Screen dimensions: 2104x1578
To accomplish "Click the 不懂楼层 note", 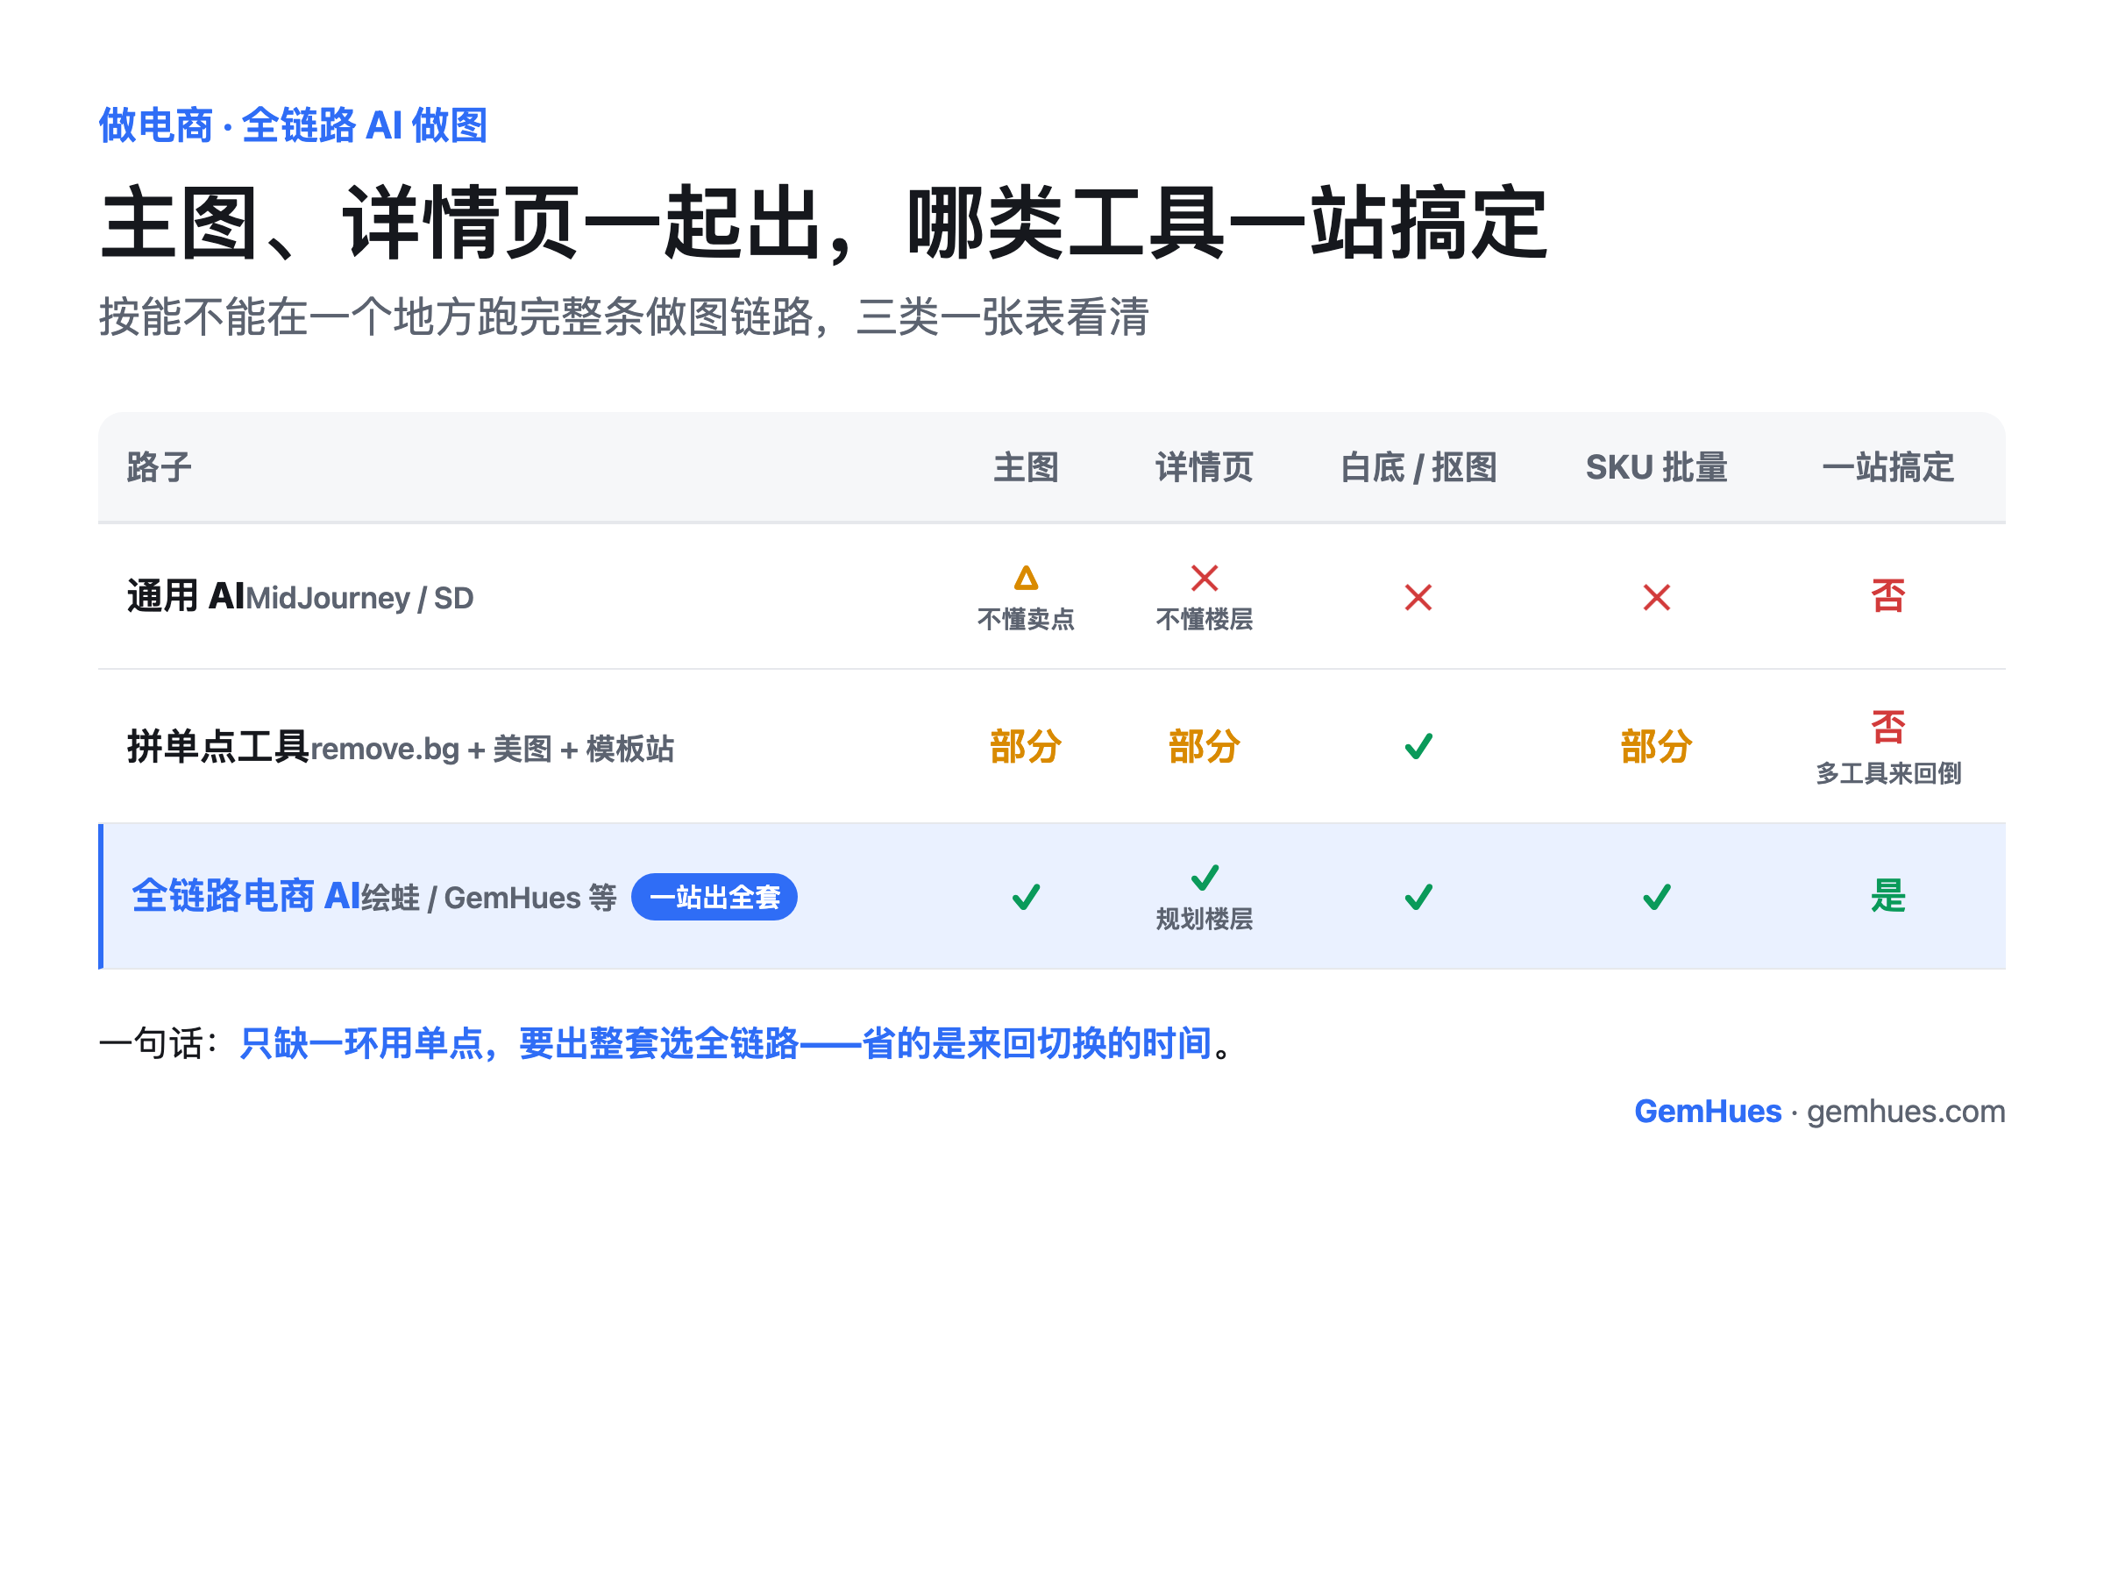I will point(1205,619).
